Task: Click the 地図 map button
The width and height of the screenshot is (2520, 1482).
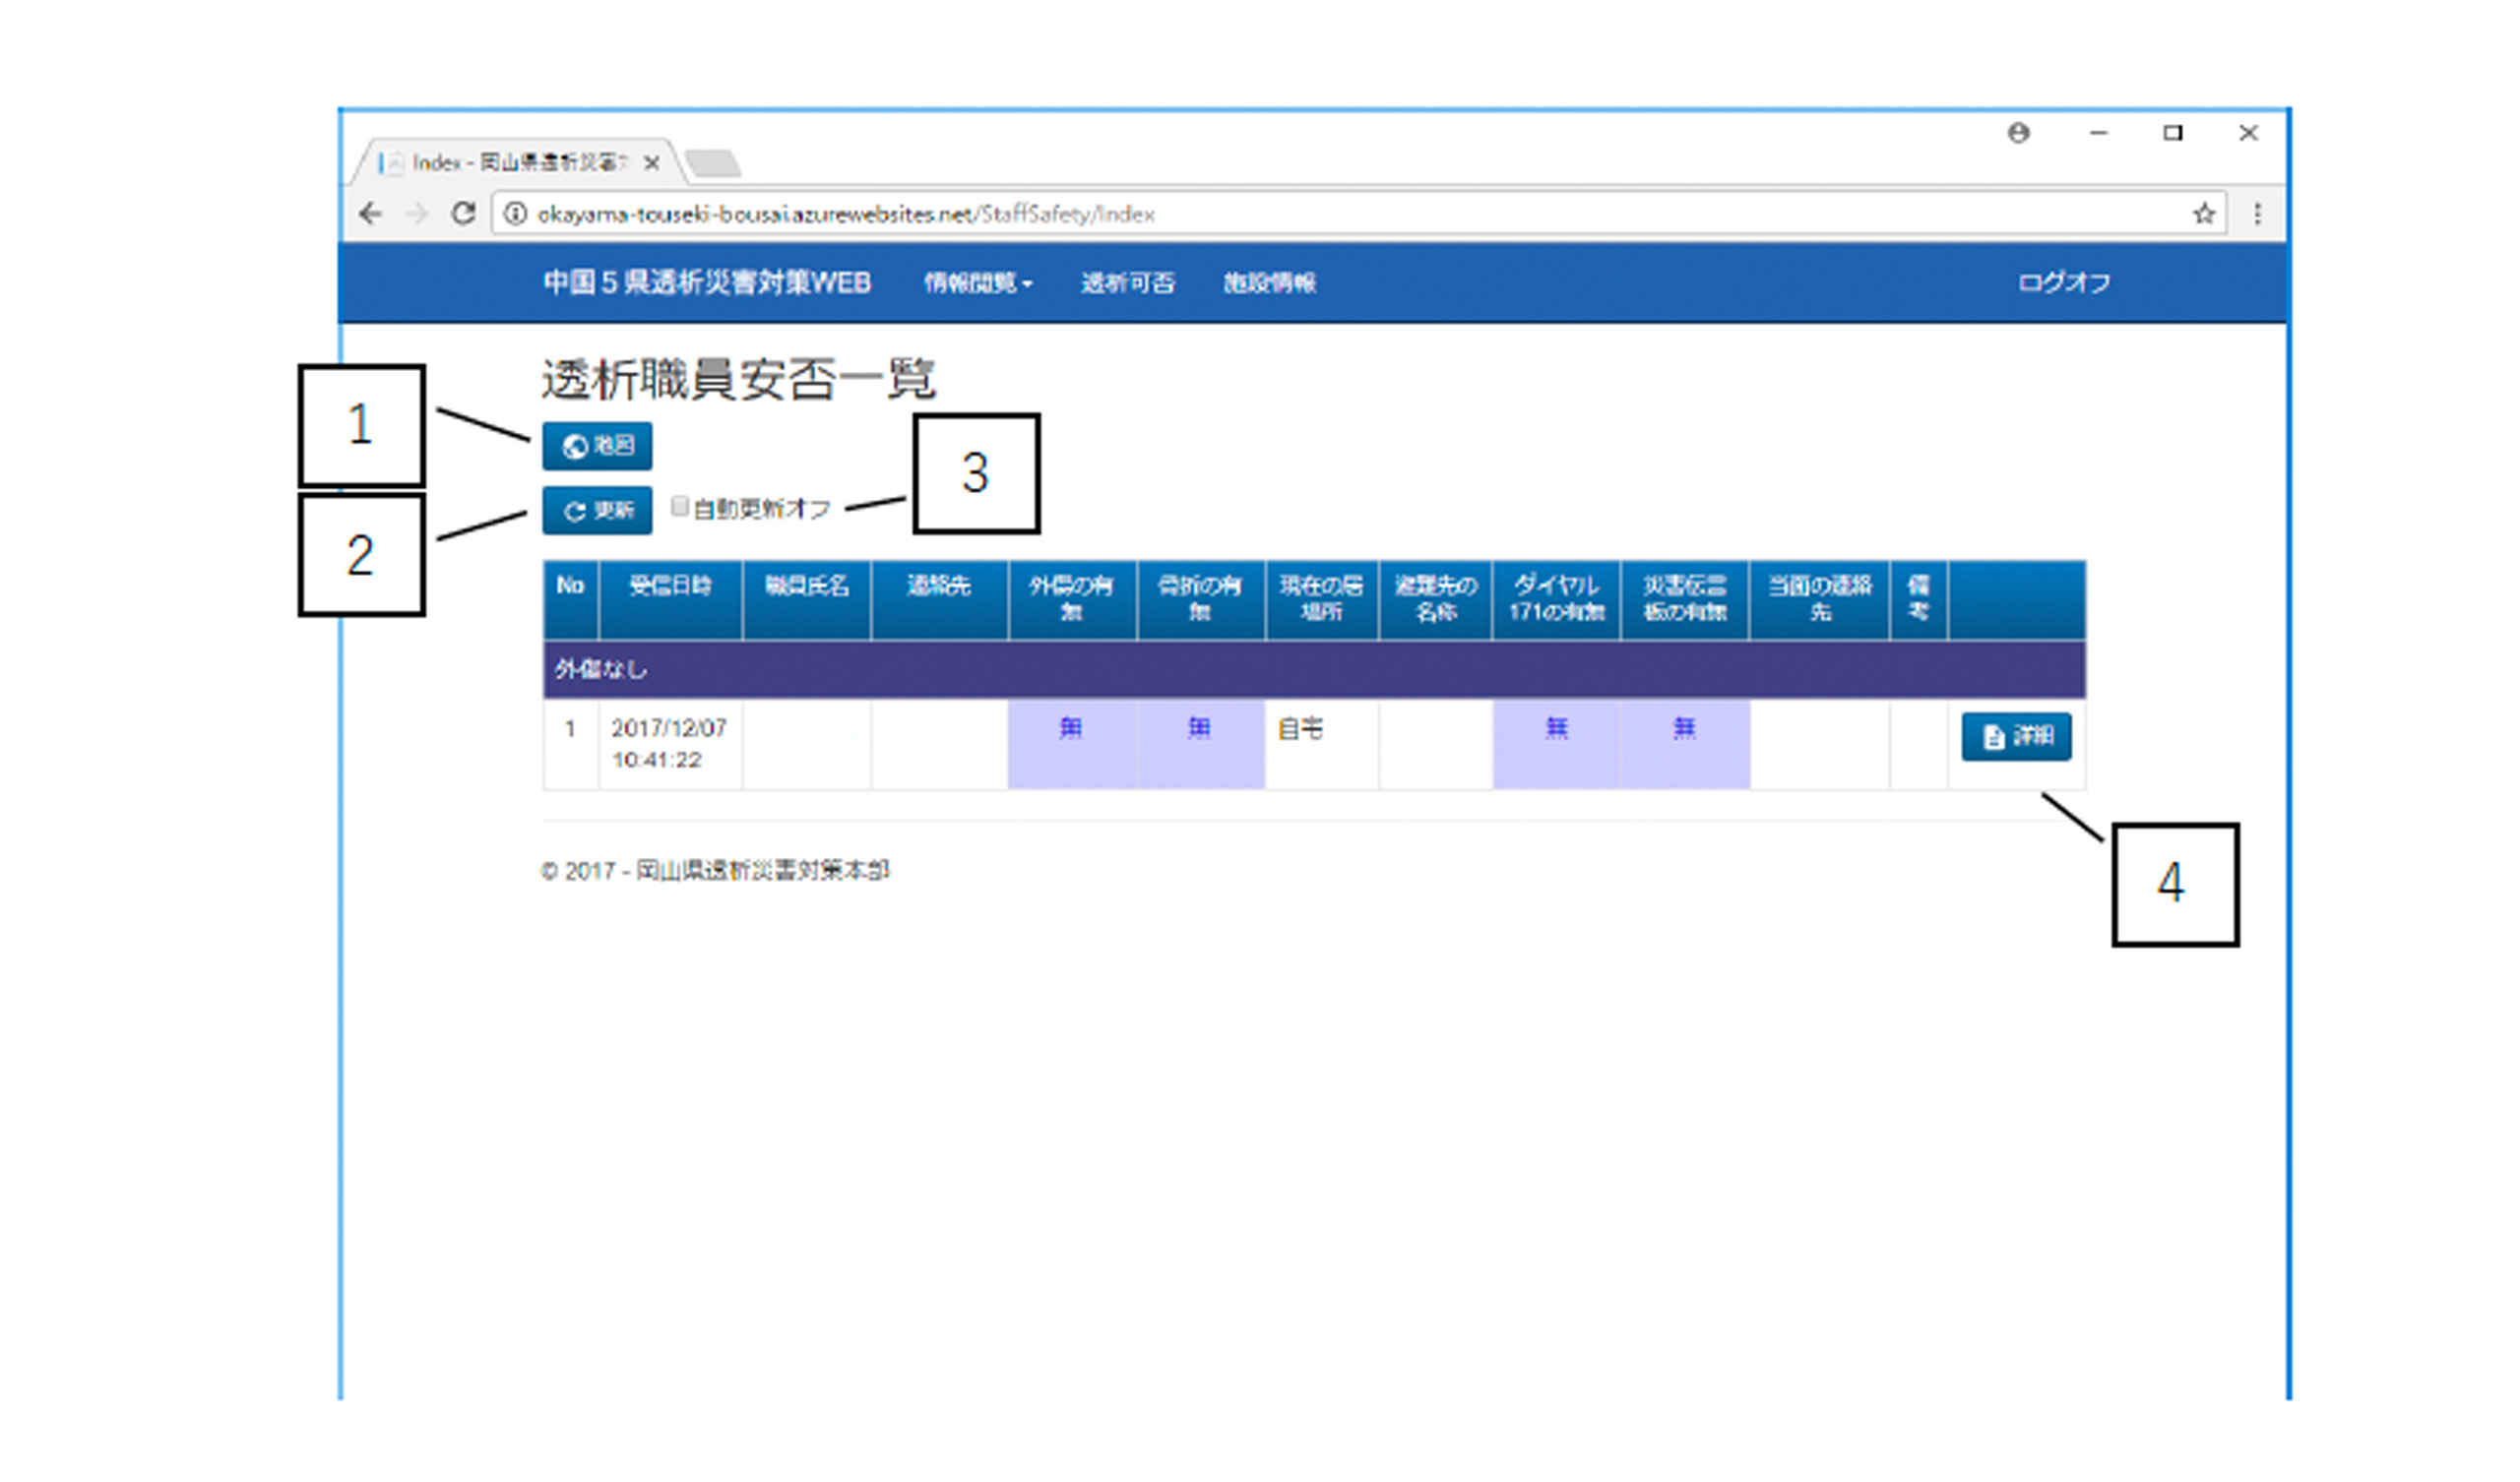Action: tap(597, 446)
